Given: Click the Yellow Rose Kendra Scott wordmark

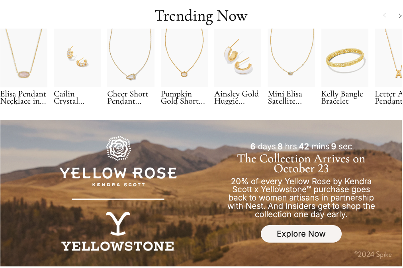Looking at the screenshot, I should coord(118,177).
